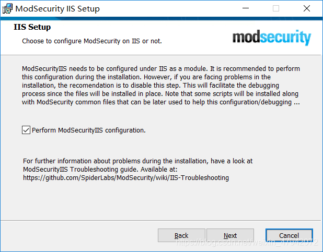Click the installer icon in the title bar
Screen dimensions: 323x252
pos(7,9)
